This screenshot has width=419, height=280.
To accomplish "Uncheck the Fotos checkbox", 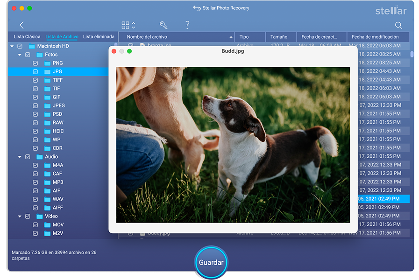I will click(28, 55).
